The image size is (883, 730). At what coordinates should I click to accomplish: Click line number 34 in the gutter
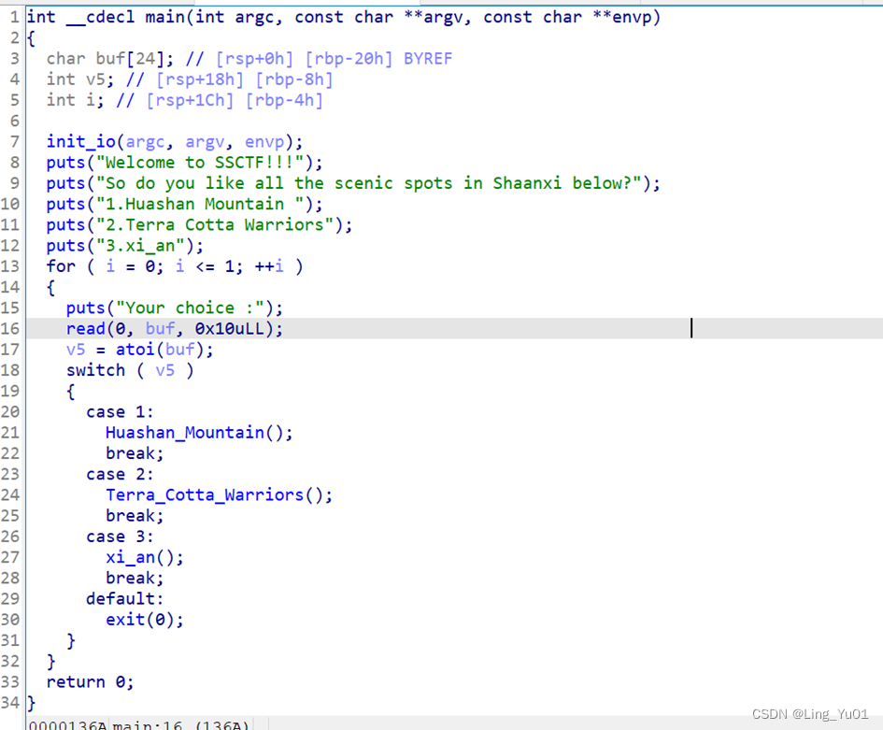(10, 703)
